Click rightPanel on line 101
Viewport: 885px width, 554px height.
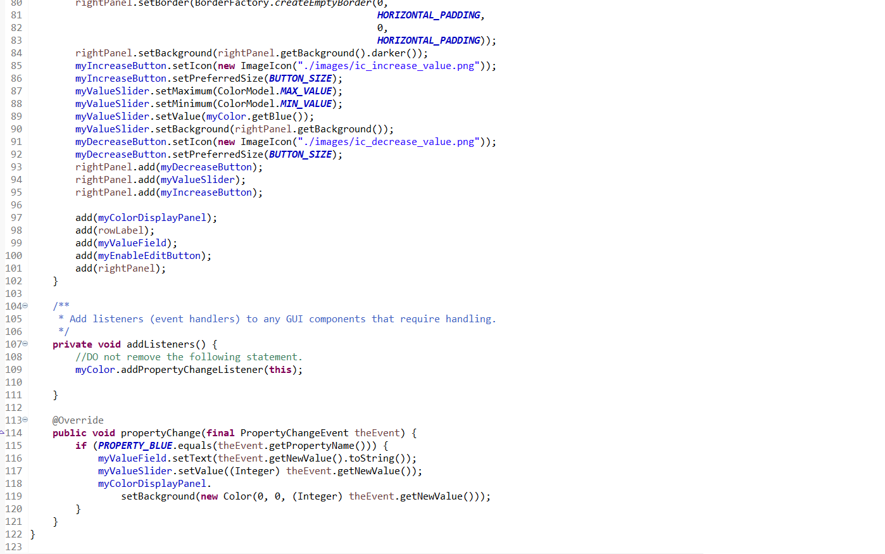click(127, 268)
